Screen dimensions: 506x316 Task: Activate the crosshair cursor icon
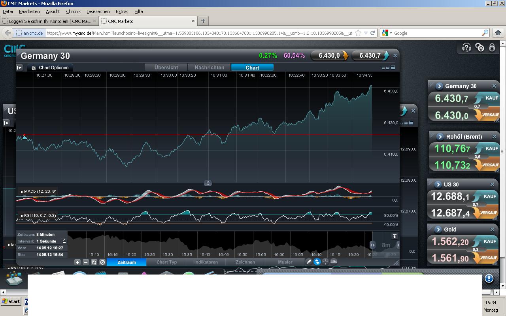click(x=325, y=261)
